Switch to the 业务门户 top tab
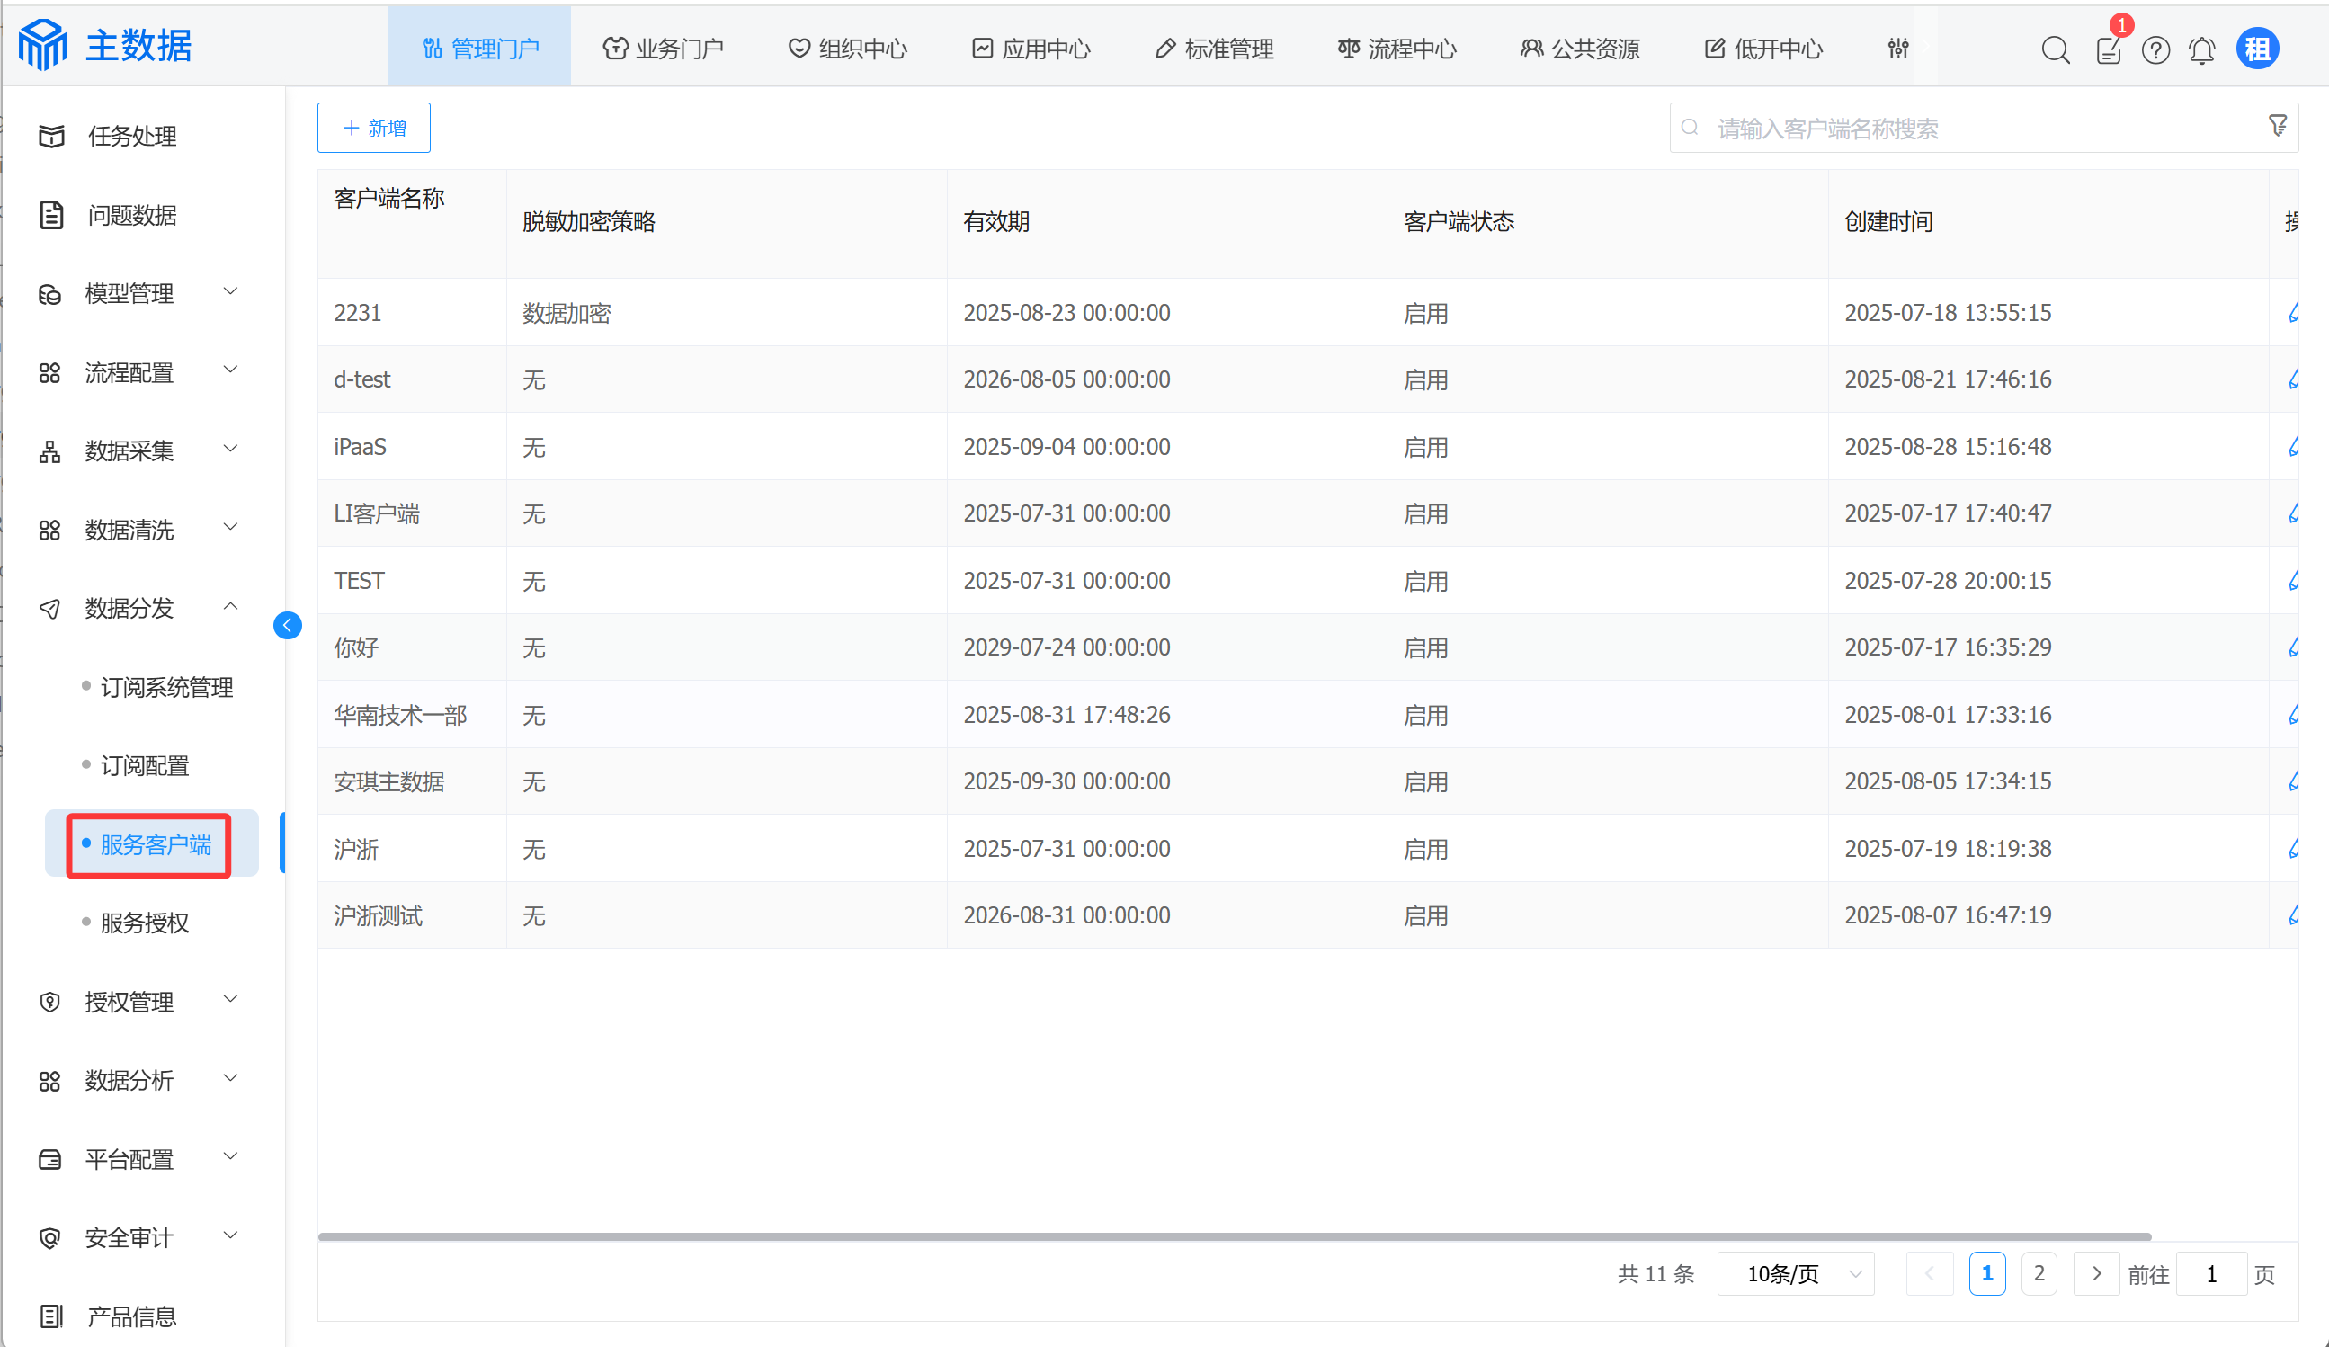Viewport: 2329px width, 1347px height. click(x=663, y=48)
